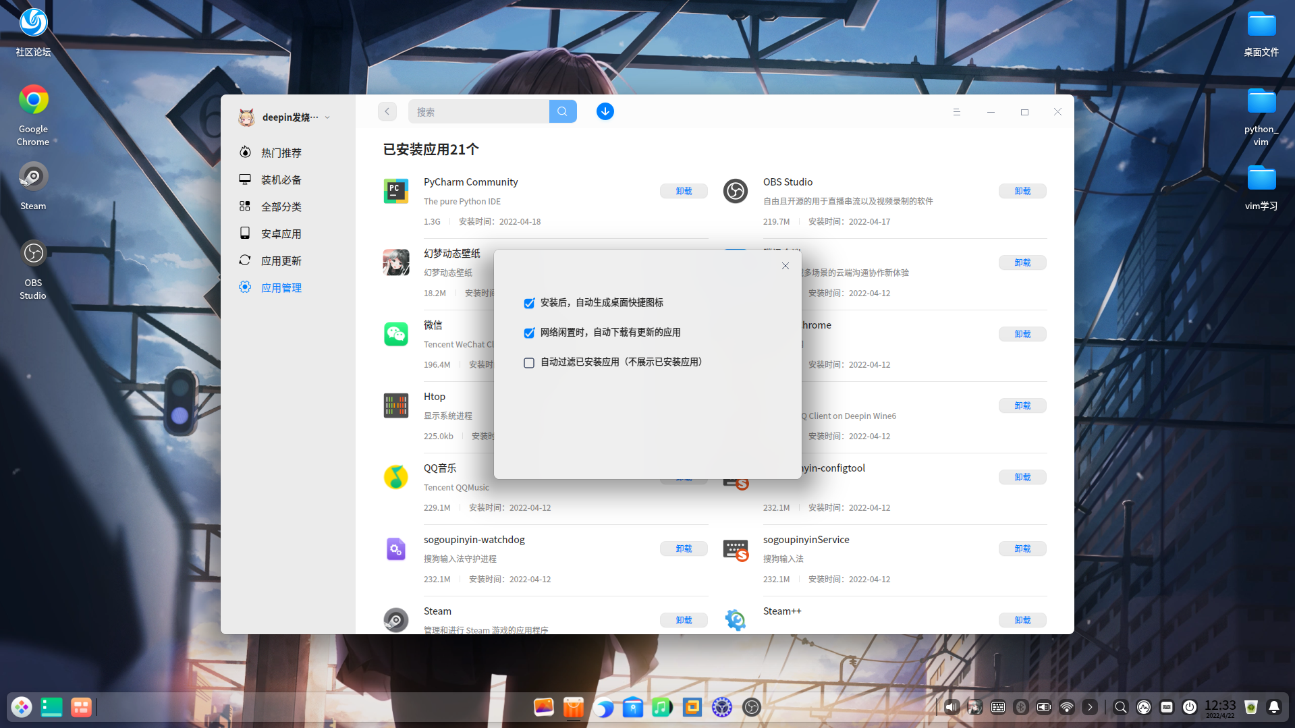Click the PyCharm Community app icon
The width and height of the screenshot is (1295, 728).
pyautogui.click(x=396, y=191)
